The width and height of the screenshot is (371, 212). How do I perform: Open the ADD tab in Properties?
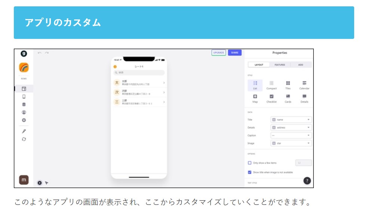301,65
